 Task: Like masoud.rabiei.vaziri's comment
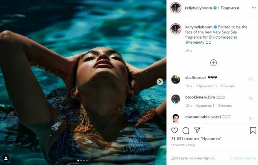pyautogui.click(x=251, y=118)
